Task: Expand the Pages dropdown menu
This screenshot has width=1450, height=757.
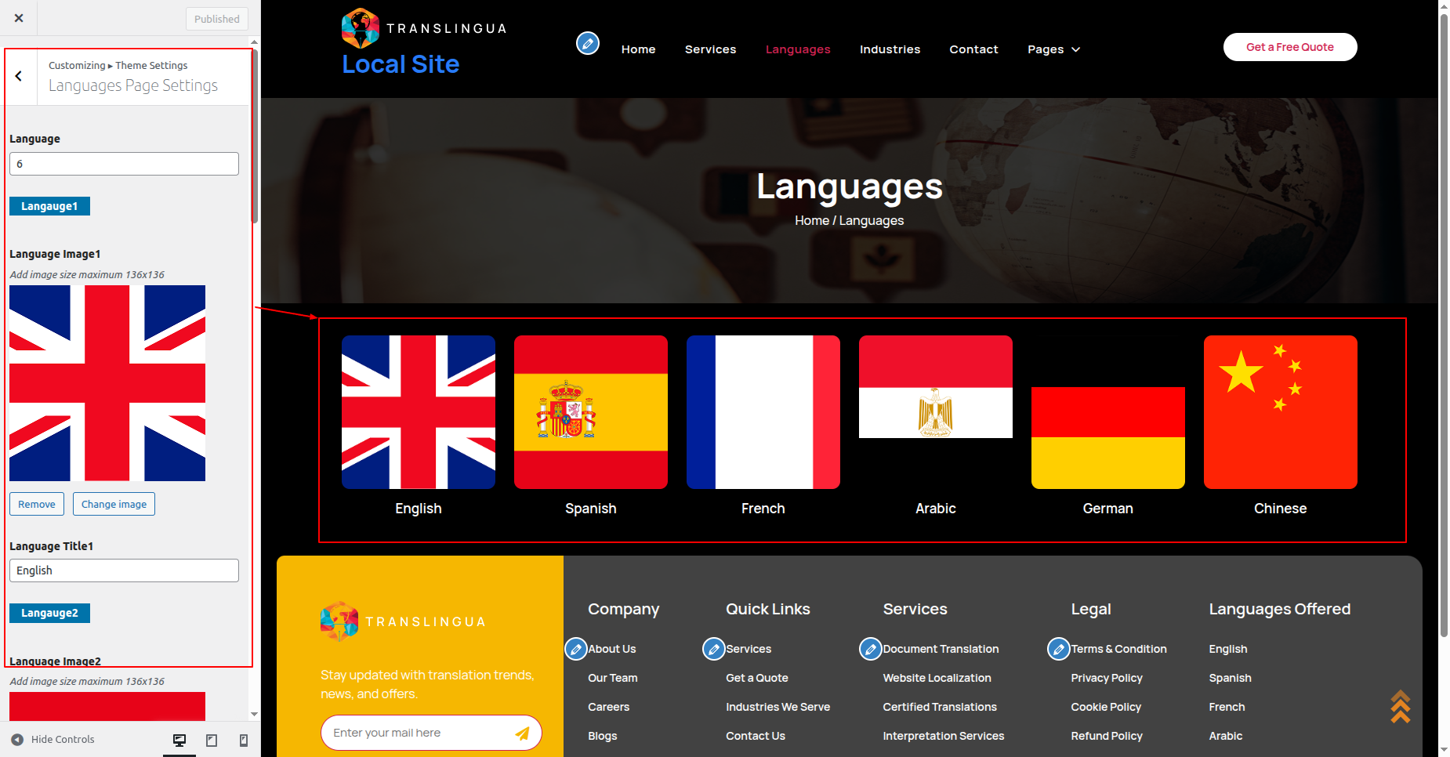Action: 1053,49
